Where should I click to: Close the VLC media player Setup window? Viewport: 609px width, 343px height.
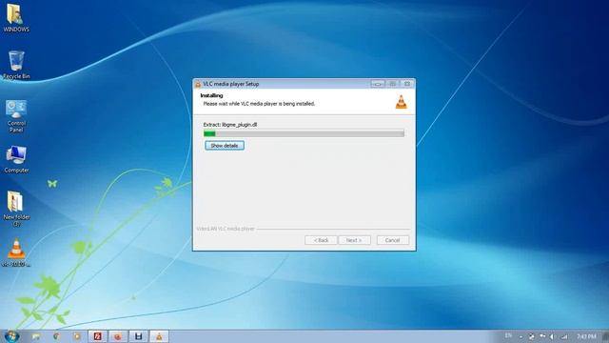(x=406, y=84)
